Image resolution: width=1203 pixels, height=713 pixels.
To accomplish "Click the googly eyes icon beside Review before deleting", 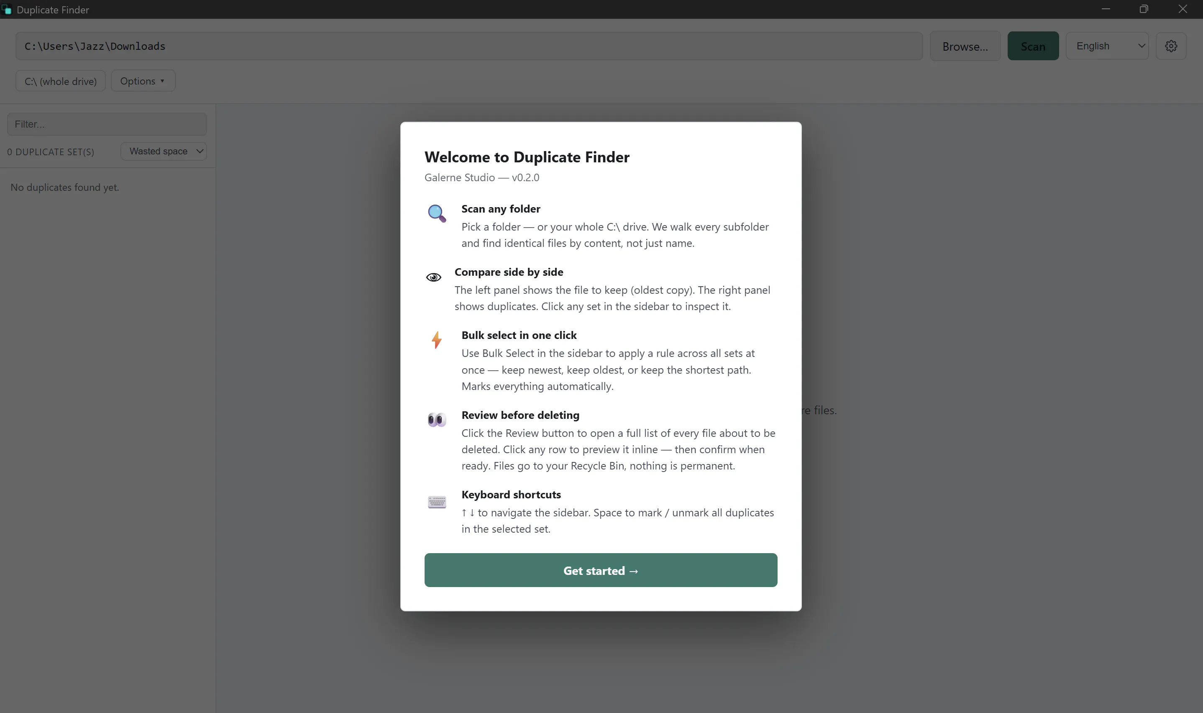I will tap(437, 419).
